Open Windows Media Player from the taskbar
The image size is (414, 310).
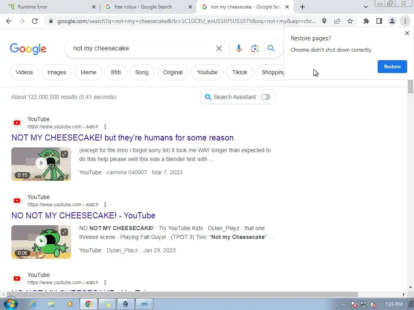(70, 304)
